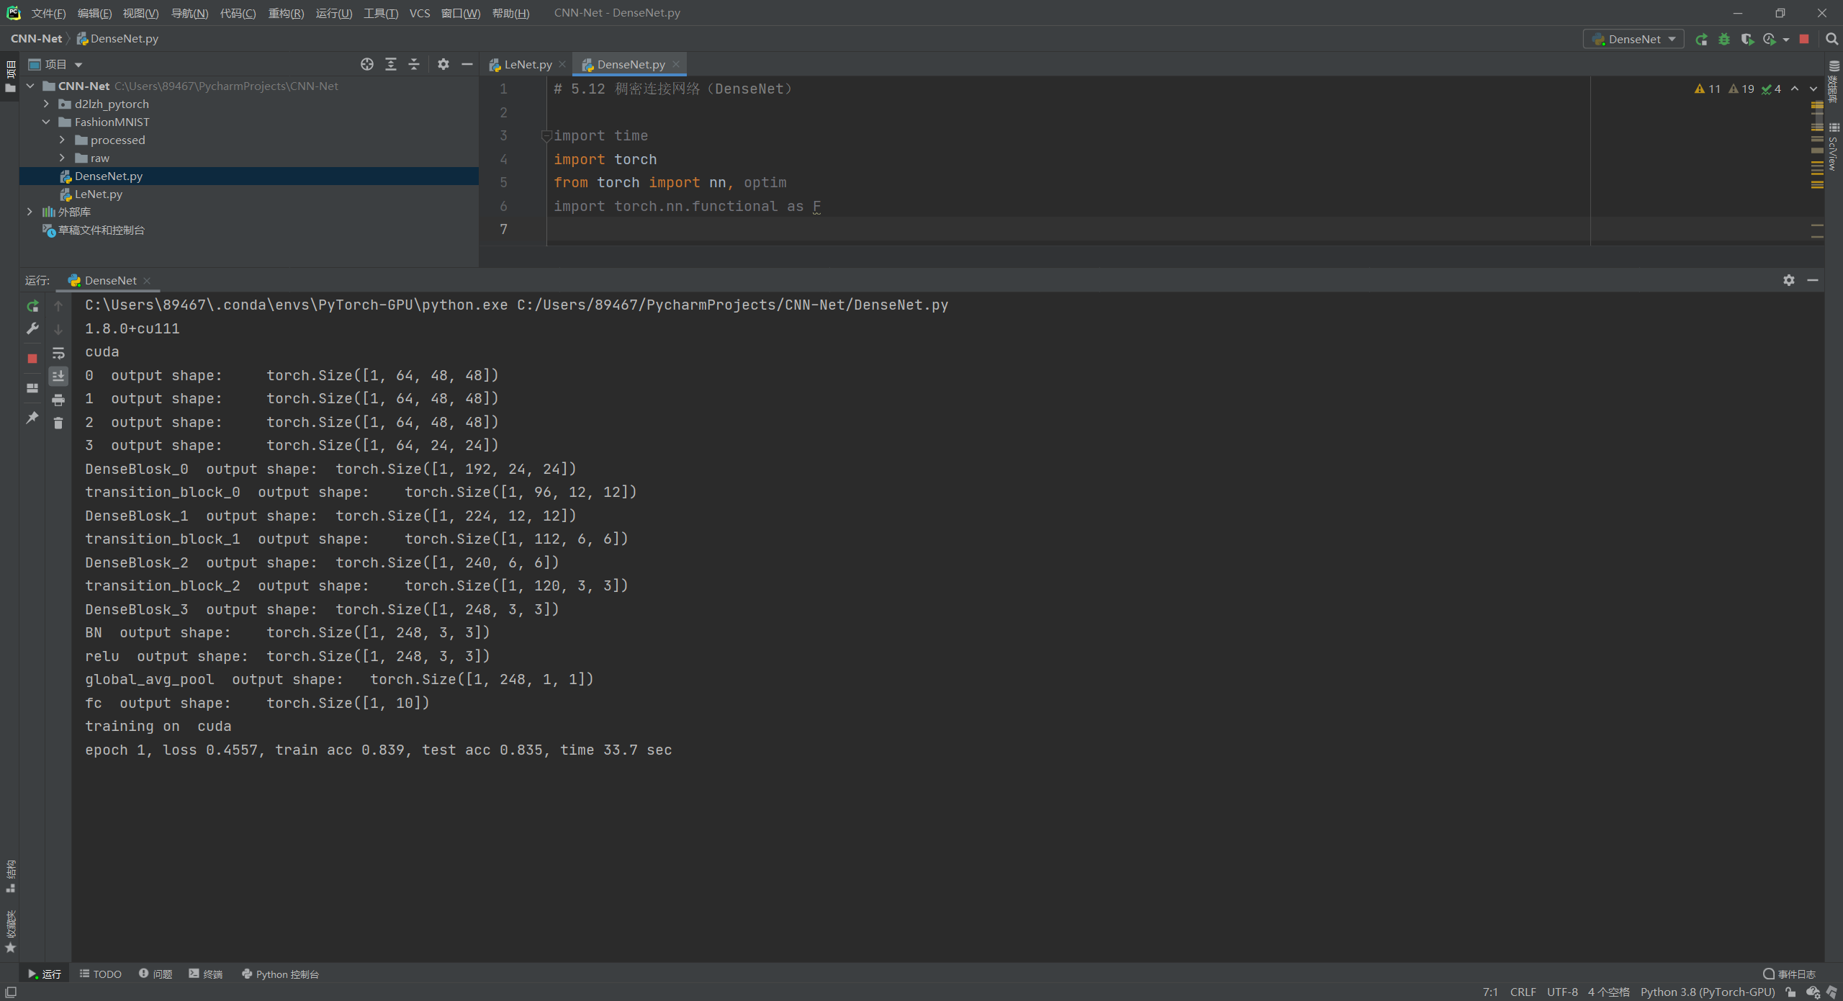Pin the run tab
Image resolution: width=1843 pixels, height=1001 pixels.
pyautogui.click(x=32, y=418)
